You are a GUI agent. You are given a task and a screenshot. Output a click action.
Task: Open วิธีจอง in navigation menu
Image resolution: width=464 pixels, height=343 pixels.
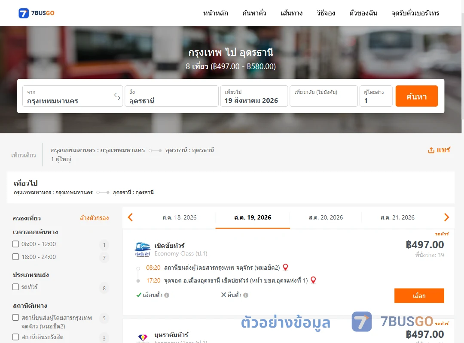[x=326, y=13]
